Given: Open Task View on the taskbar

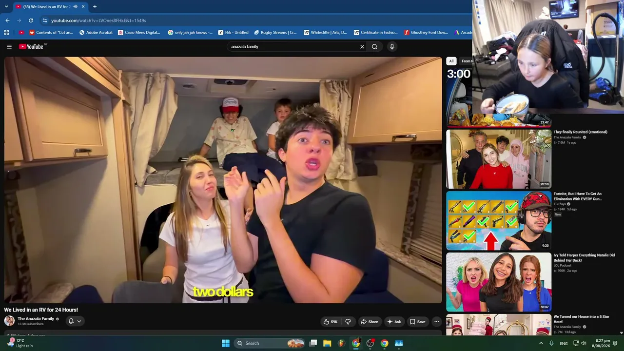Looking at the screenshot, I should (x=313, y=343).
